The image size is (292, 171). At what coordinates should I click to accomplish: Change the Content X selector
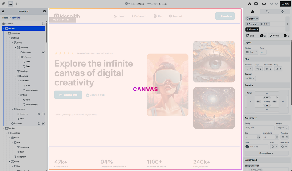[x=268, y=69]
